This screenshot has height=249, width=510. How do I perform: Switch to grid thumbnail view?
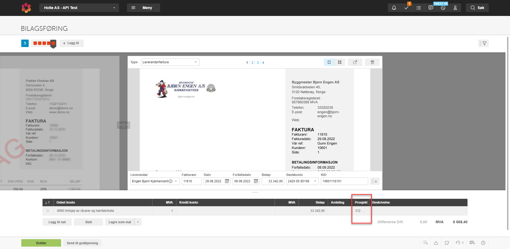tap(339, 62)
